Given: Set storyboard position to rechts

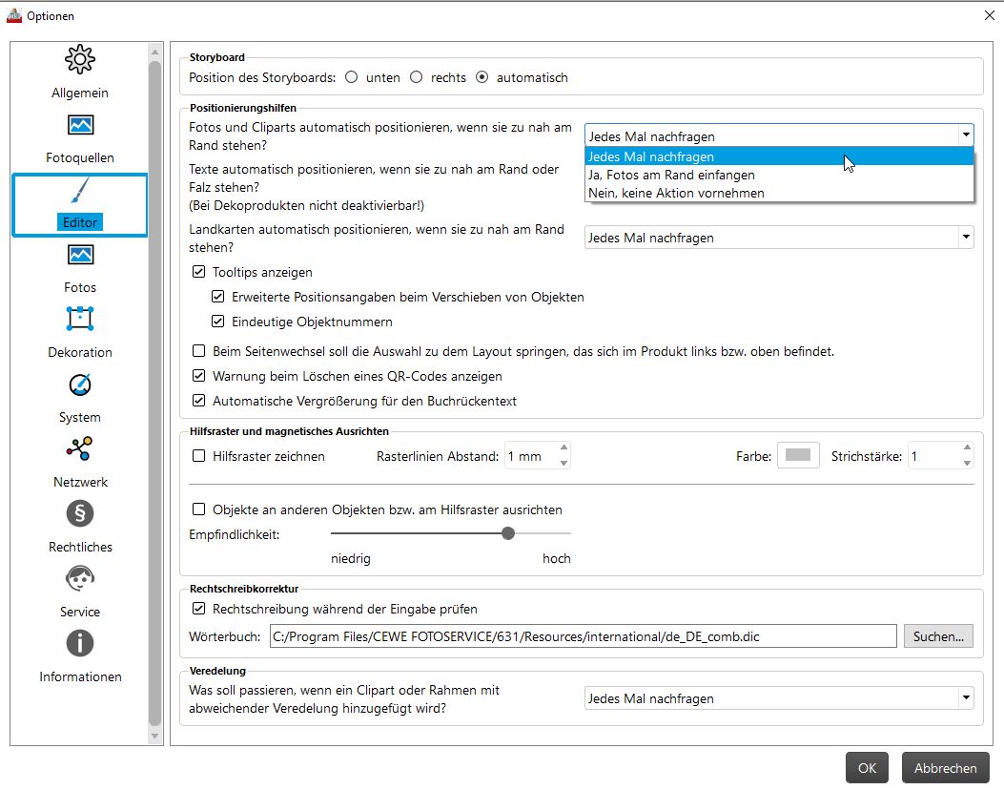Looking at the screenshot, I should (x=417, y=77).
